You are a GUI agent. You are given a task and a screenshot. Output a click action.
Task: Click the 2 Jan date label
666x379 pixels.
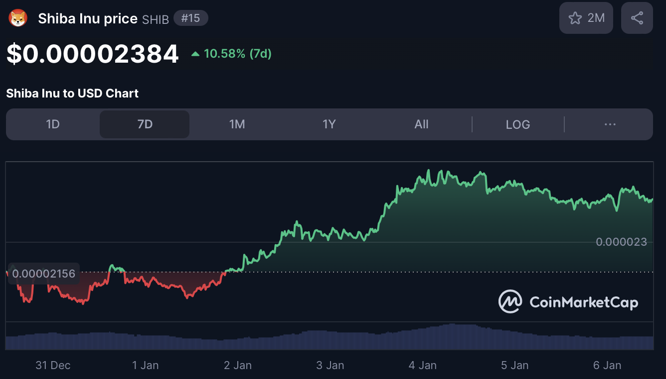pos(238,365)
